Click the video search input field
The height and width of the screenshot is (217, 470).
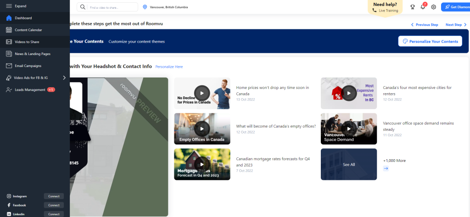pyautogui.click(x=112, y=7)
